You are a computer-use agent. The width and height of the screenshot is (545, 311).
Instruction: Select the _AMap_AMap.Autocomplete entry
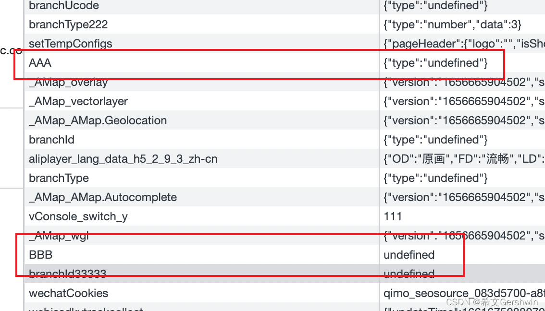click(102, 197)
